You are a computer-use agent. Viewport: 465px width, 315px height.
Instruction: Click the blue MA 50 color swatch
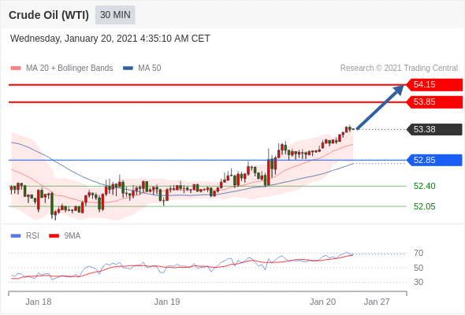(x=128, y=69)
